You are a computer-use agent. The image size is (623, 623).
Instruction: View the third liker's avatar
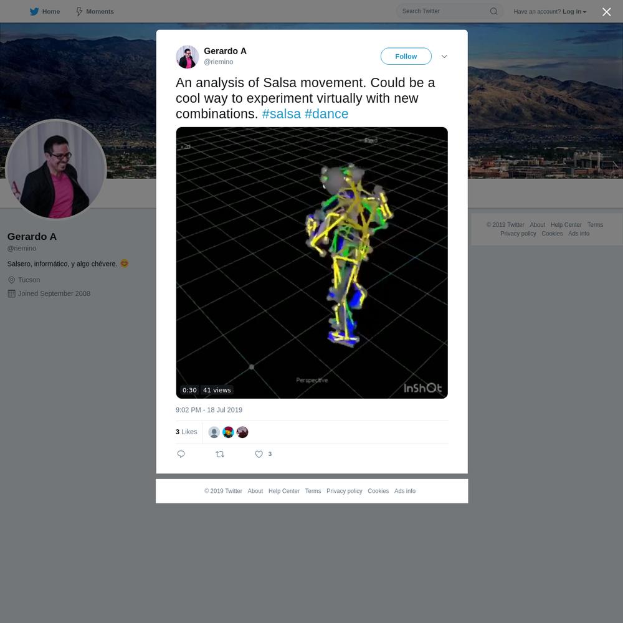pyautogui.click(x=242, y=432)
